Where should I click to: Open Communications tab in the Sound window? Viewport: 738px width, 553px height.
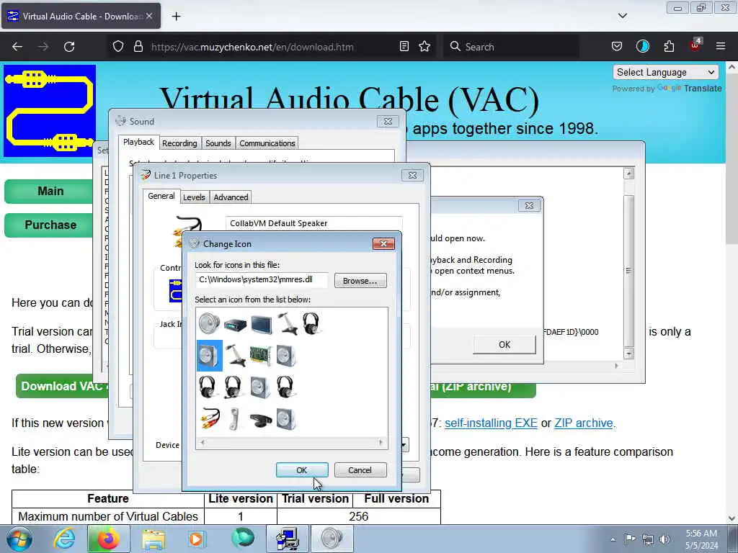267,143
